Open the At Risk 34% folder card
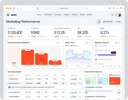This screenshot has height=100, width=128. (x=103, y=79)
